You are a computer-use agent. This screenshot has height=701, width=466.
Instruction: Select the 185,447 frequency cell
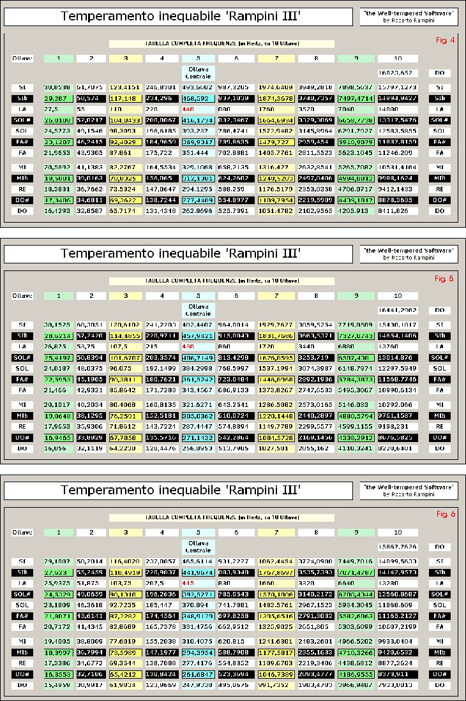[162, 605]
